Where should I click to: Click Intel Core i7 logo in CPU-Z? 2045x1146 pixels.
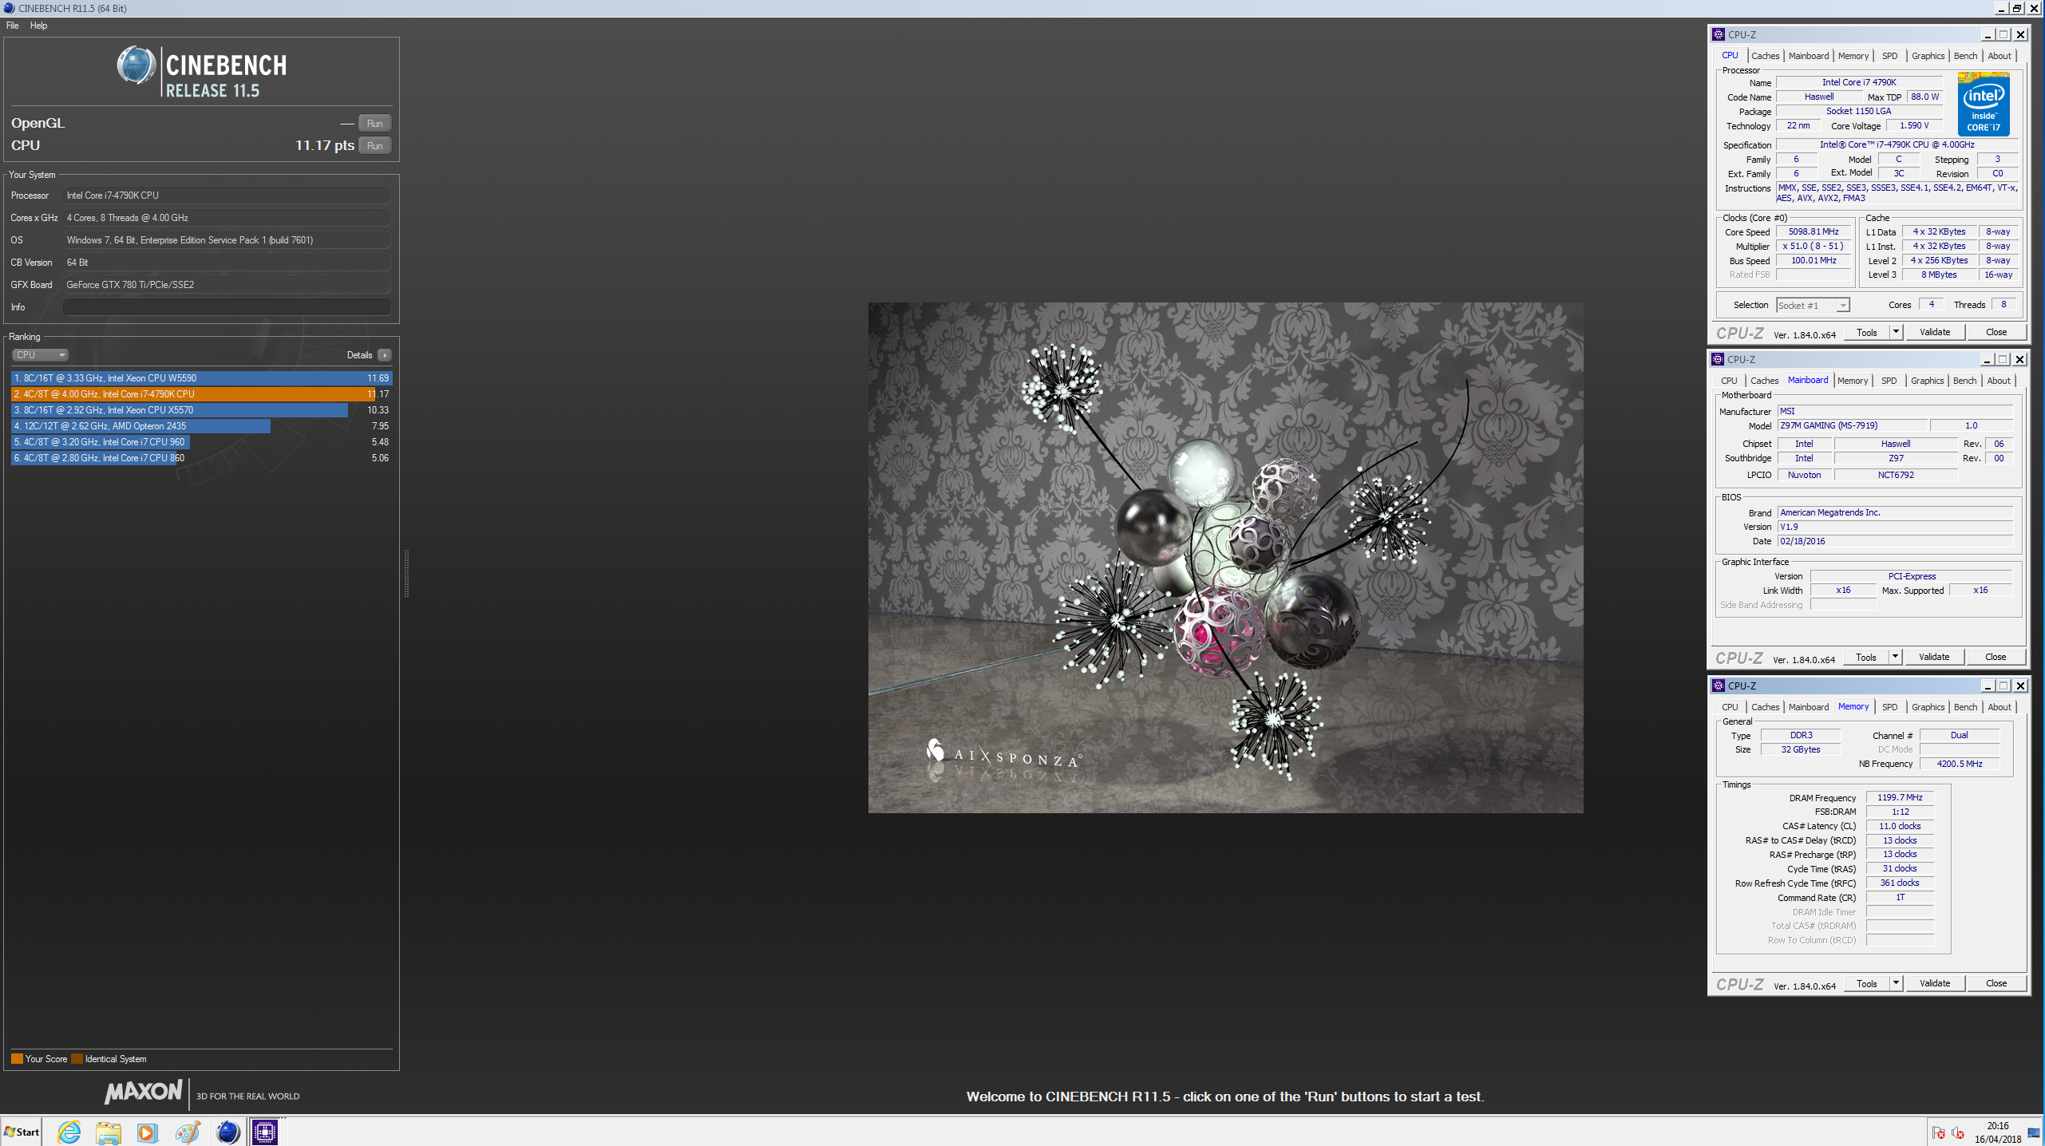pos(1984,104)
